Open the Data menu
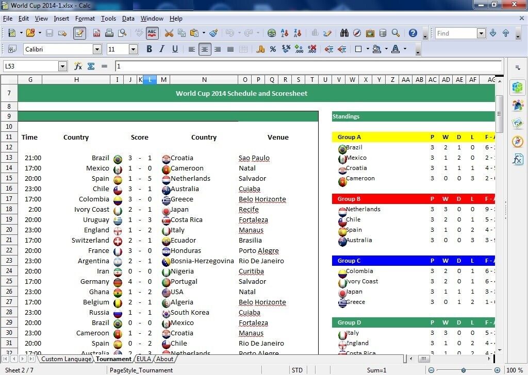This screenshot has width=528, height=375. pos(128,19)
